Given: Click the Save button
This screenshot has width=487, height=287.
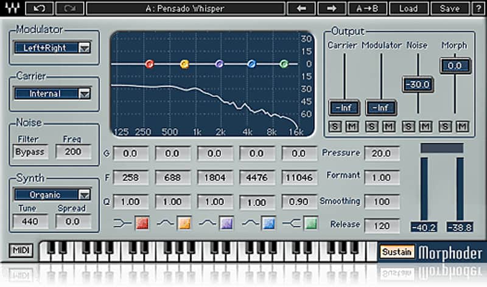Looking at the screenshot, I should click(x=449, y=9).
